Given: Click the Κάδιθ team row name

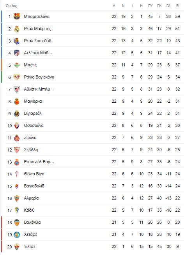Looking at the screenshot, I should 29,210.
